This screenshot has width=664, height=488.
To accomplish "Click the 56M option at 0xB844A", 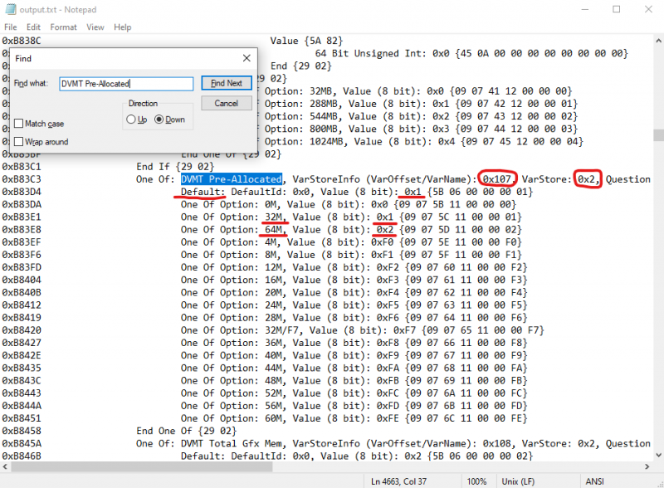I will (x=274, y=406).
